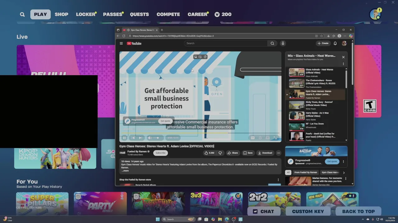Image resolution: width=398 pixels, height=223 pixels.
Task: Select the Gym Class Heroes chip
Action: click(x=330, y=173)
